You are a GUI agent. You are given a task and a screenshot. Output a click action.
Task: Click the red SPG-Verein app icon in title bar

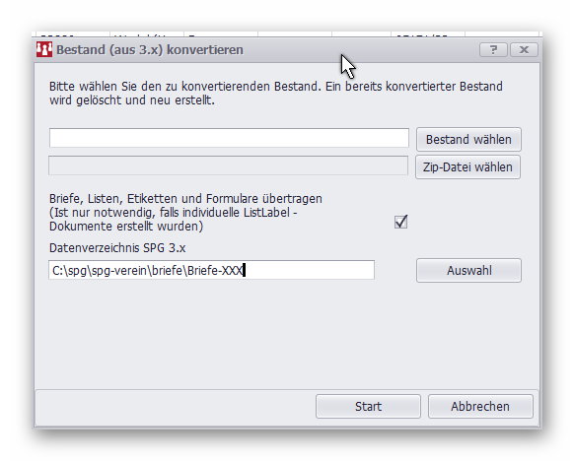(x=44, y=49)
